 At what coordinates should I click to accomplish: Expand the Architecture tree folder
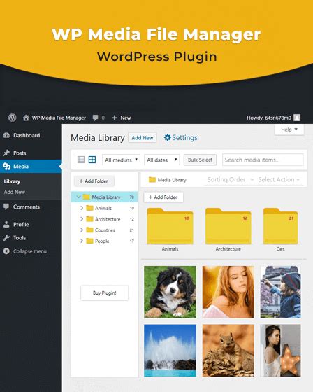point(82,218)
